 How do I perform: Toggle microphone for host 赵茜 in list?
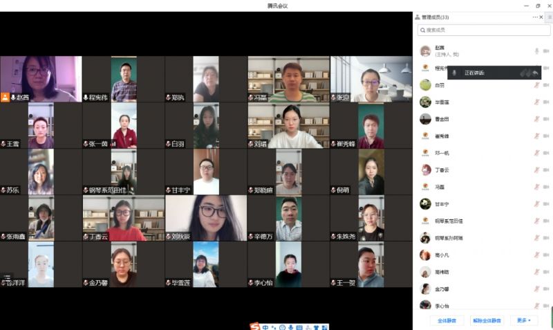click(x=536, y=51)
